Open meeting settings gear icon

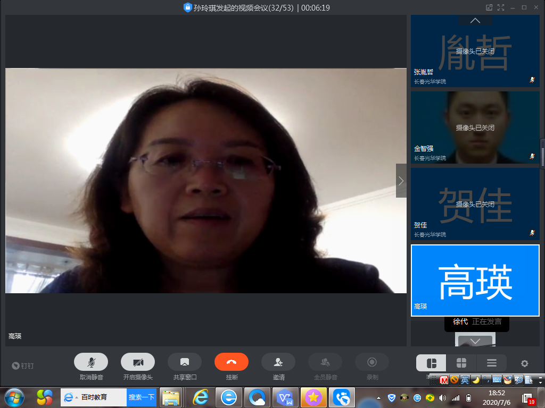tap(524, 363)
